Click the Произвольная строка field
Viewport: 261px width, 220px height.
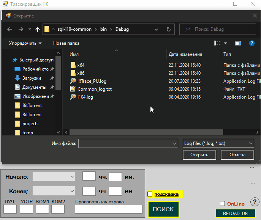[x=109, y=209]
